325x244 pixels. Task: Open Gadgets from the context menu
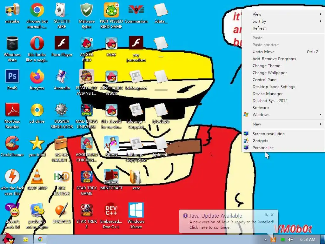[x=283, y=141]
